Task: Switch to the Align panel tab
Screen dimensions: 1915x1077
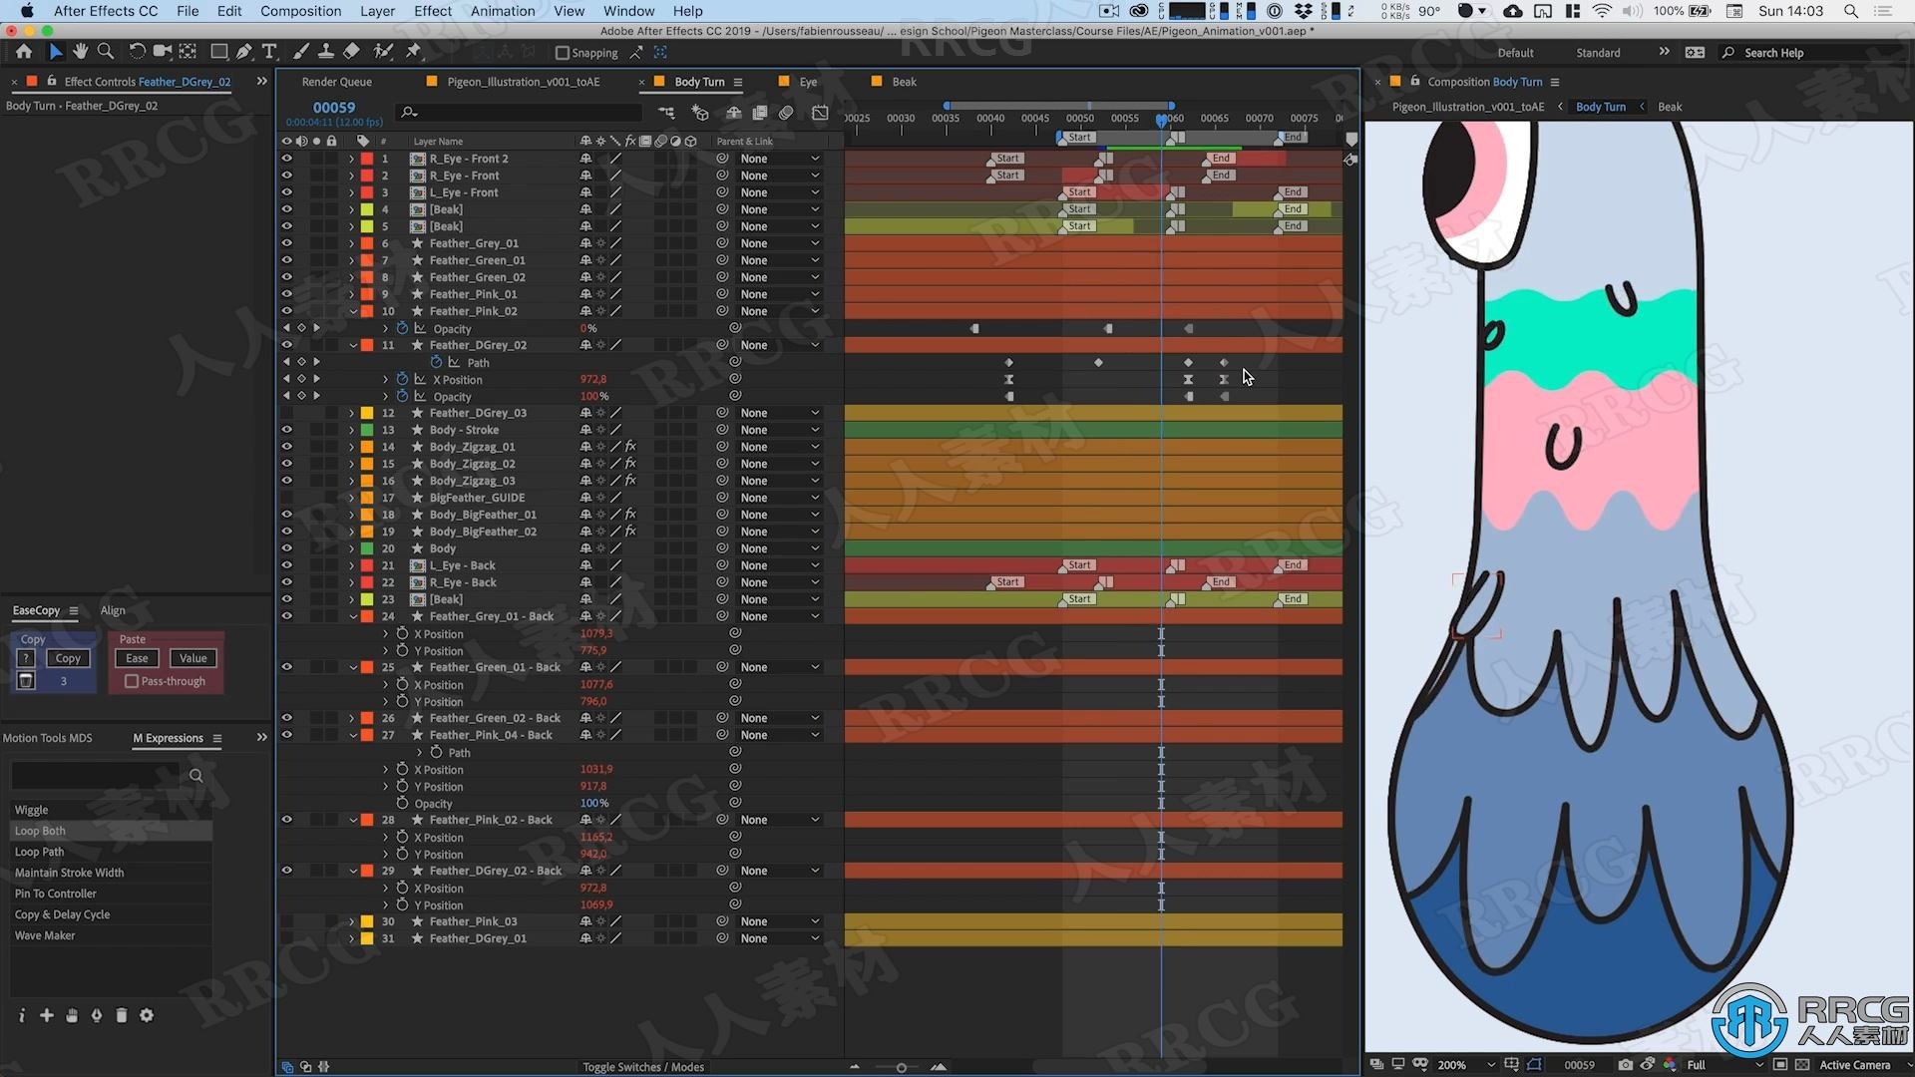Action: click(x=113, y=610)
